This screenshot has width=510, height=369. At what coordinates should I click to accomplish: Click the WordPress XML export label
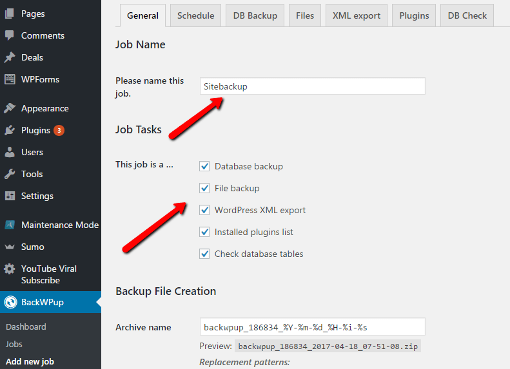click(260, 210)
